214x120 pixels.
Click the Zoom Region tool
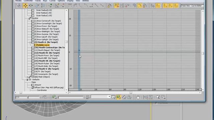[x=164, y=97]
